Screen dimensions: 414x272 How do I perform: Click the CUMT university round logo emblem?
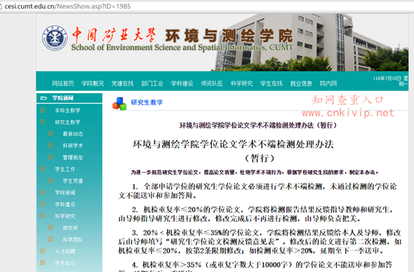[55, 39]
